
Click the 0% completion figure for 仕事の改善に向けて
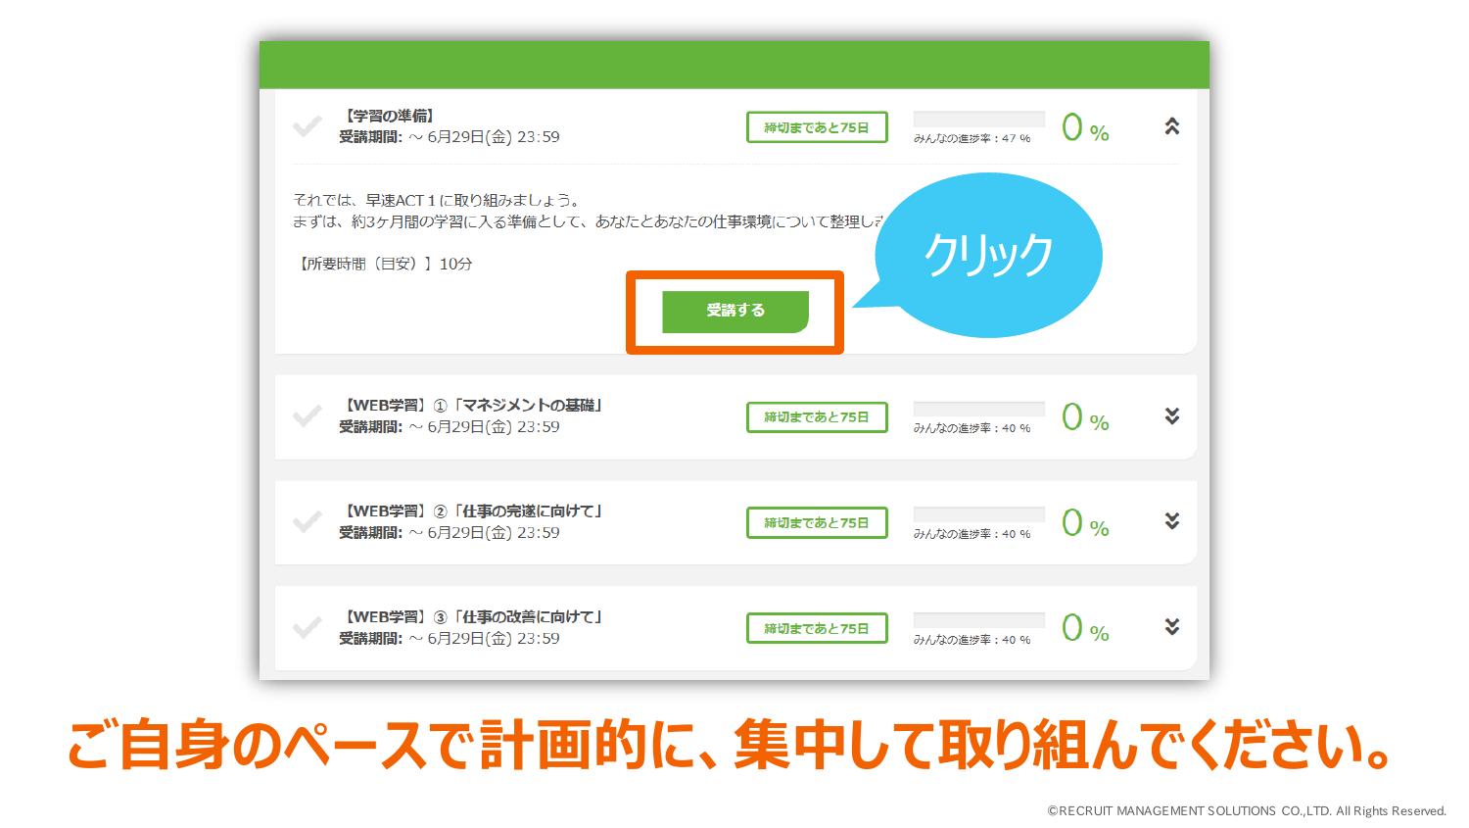pyautogui.click(x=1085, y=628)
